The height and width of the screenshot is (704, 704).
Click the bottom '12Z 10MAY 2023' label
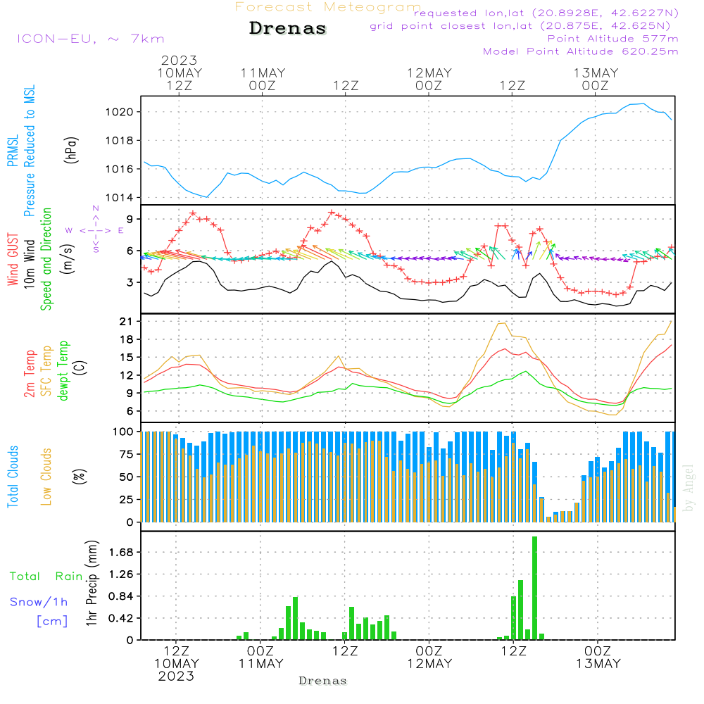pyautogui.click(x=177, y=664)
